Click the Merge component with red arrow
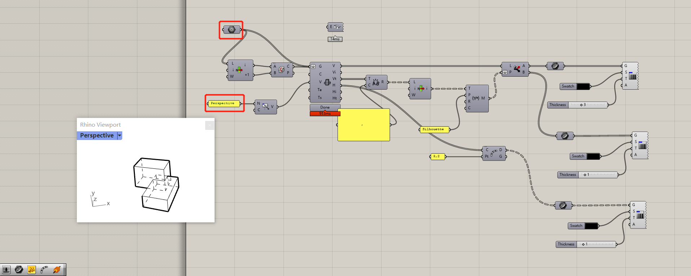691x276 pixels. [x=517, y=68]
